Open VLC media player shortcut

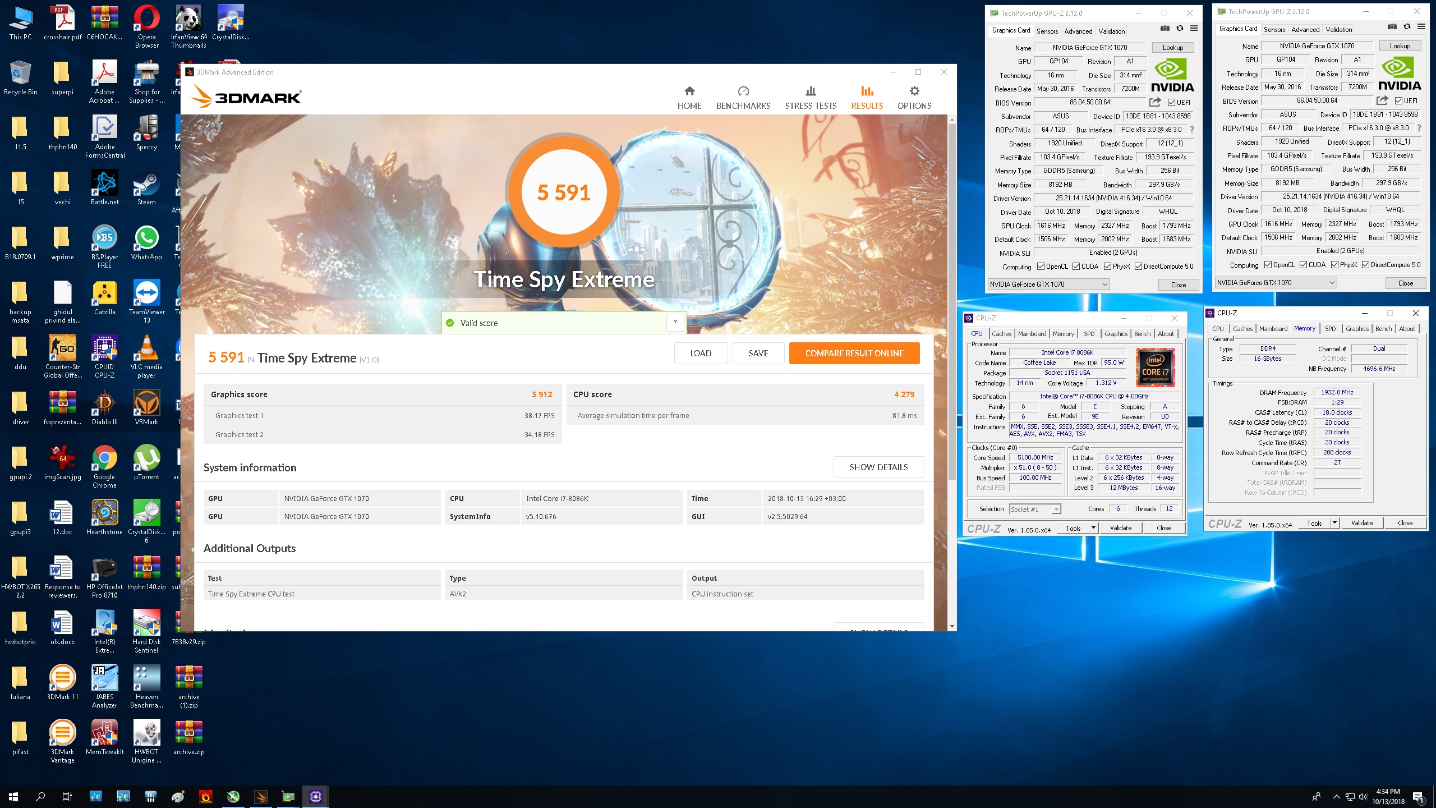pyautogui.click(x=146, y=357)
